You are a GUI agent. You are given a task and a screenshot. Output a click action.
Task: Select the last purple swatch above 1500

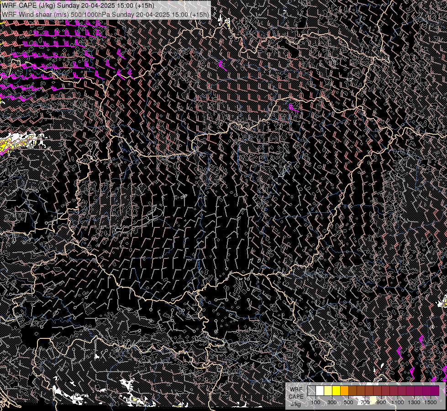coord(435,390)
